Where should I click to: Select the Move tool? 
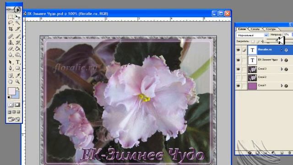17,17
